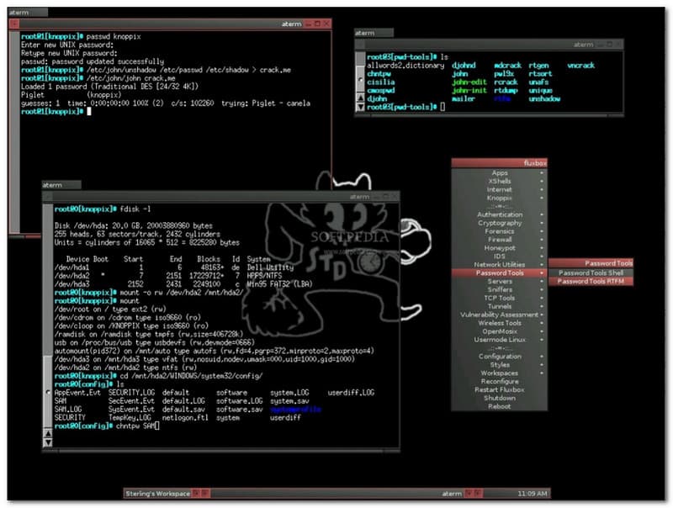Select Password Tools Shell entry

[591, 273]
